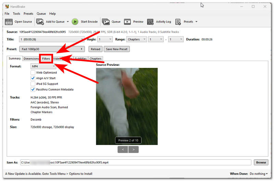This screenshot has height=181, width=274.
Task: Click the Preview filmstrip icon
Action: [x=127, y=22]
